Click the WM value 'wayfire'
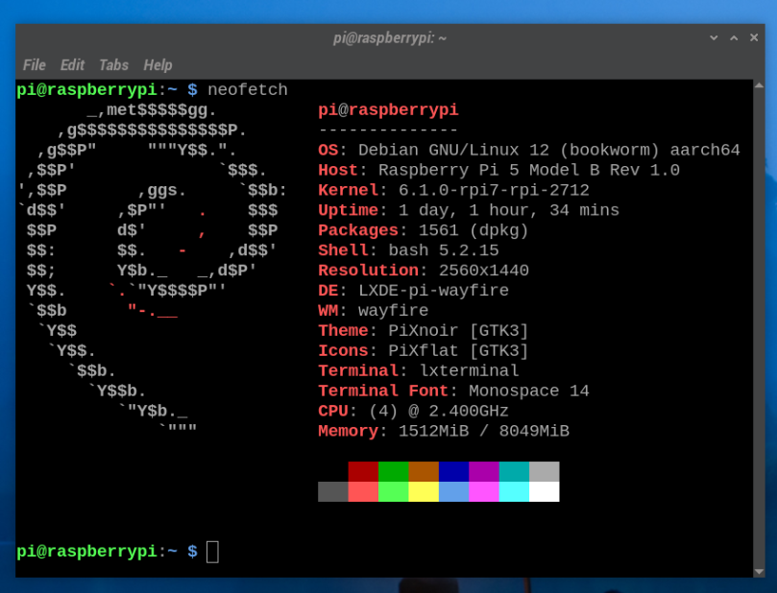 pyautogui.click(x=394, y=310)
